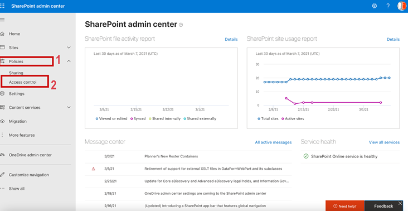Open the Sharing policy page
Screen dimensions: 408x211
pos(16,73)
